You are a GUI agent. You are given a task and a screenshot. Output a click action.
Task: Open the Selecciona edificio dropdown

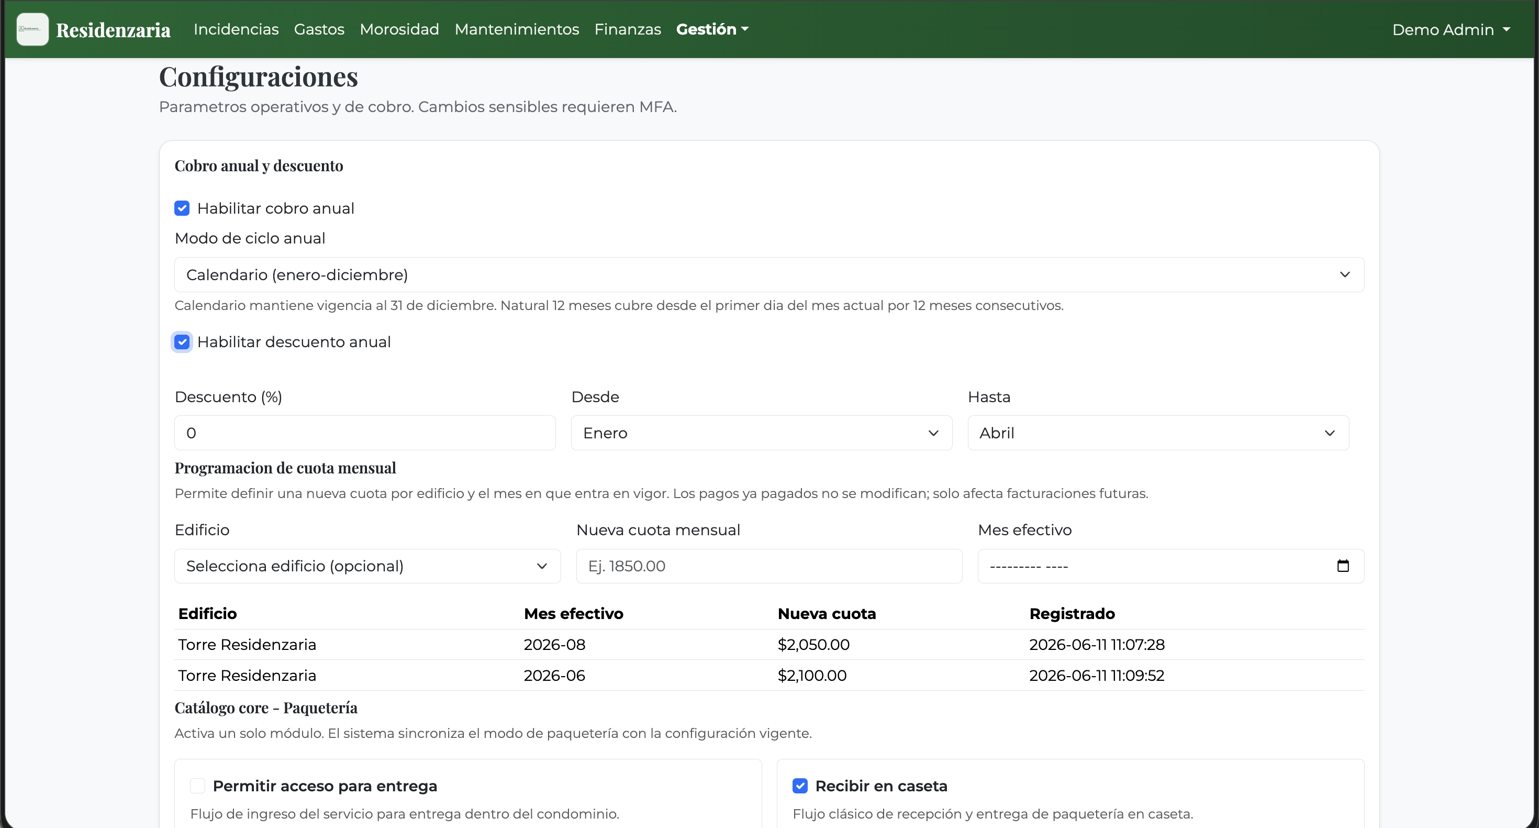pos(367,566)
